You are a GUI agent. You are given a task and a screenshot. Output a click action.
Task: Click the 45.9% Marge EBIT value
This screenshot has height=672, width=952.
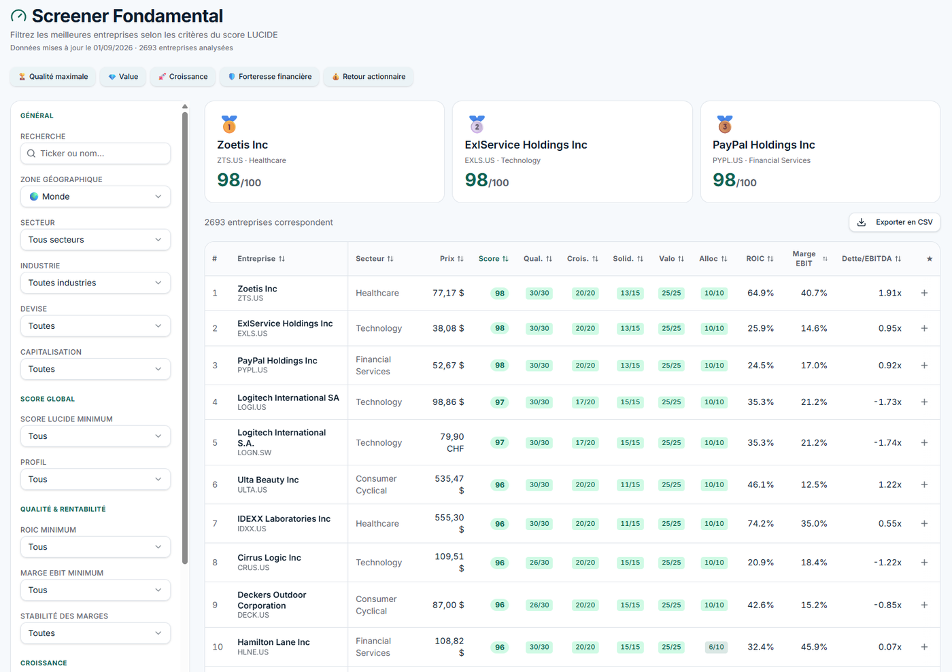tap(814, 647)
